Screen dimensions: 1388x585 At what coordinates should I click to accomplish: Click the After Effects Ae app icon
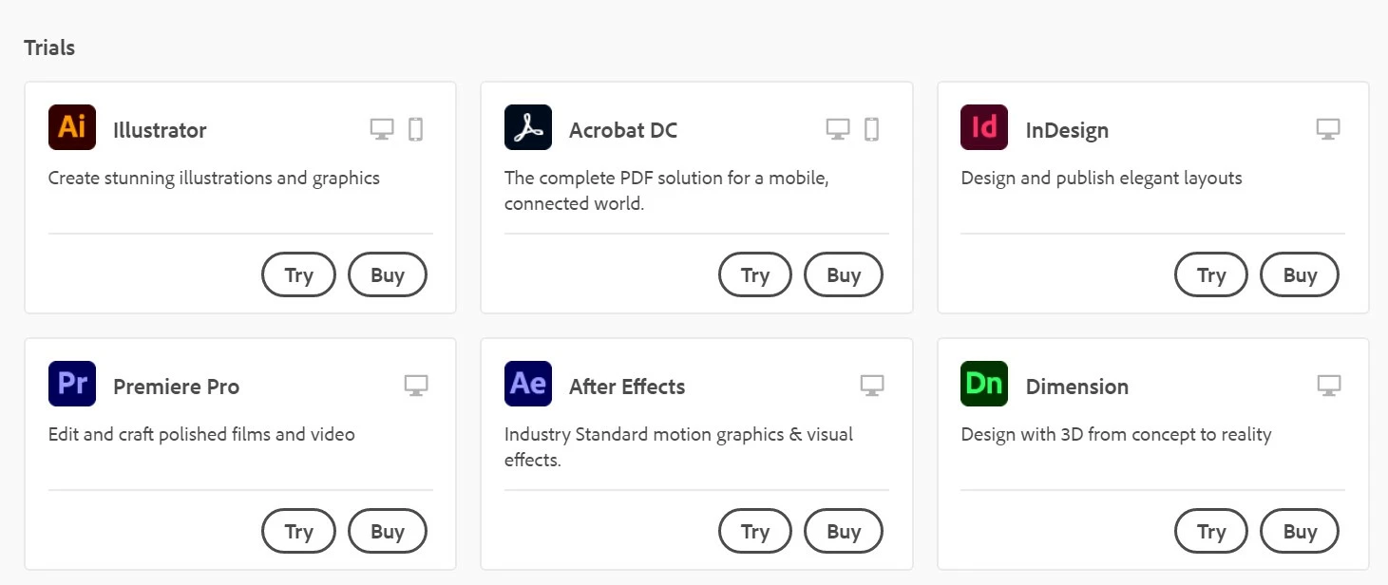(x=528, y=384)
